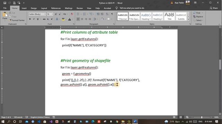Click the text highlight color button
This screenshot has width=222, height=124.
coord(63,19)
